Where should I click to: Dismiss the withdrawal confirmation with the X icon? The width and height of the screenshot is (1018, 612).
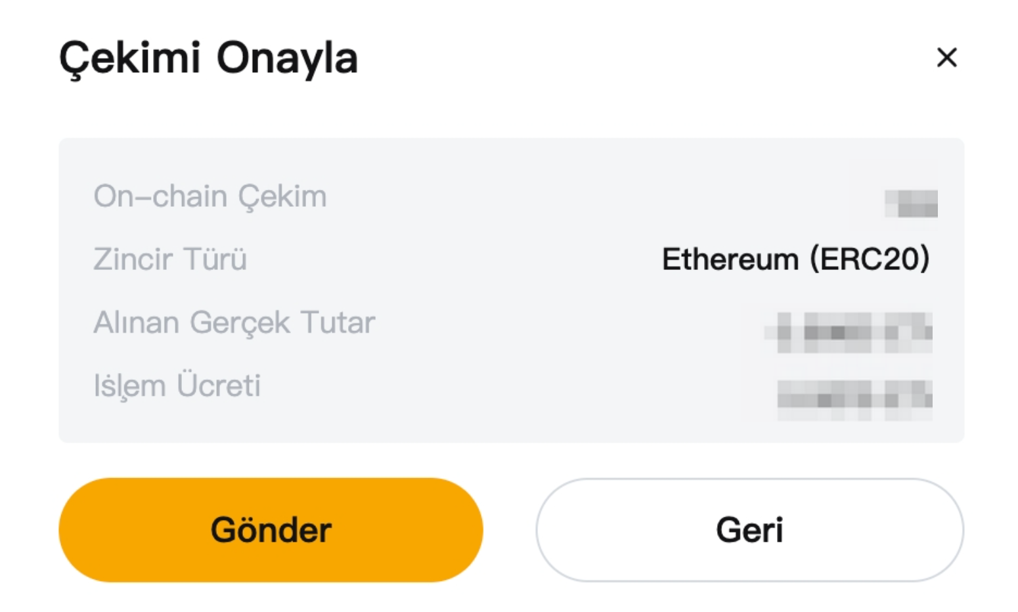point(946,58)
